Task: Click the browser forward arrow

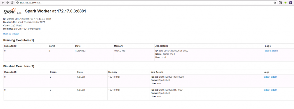Action: click(7, 3)
